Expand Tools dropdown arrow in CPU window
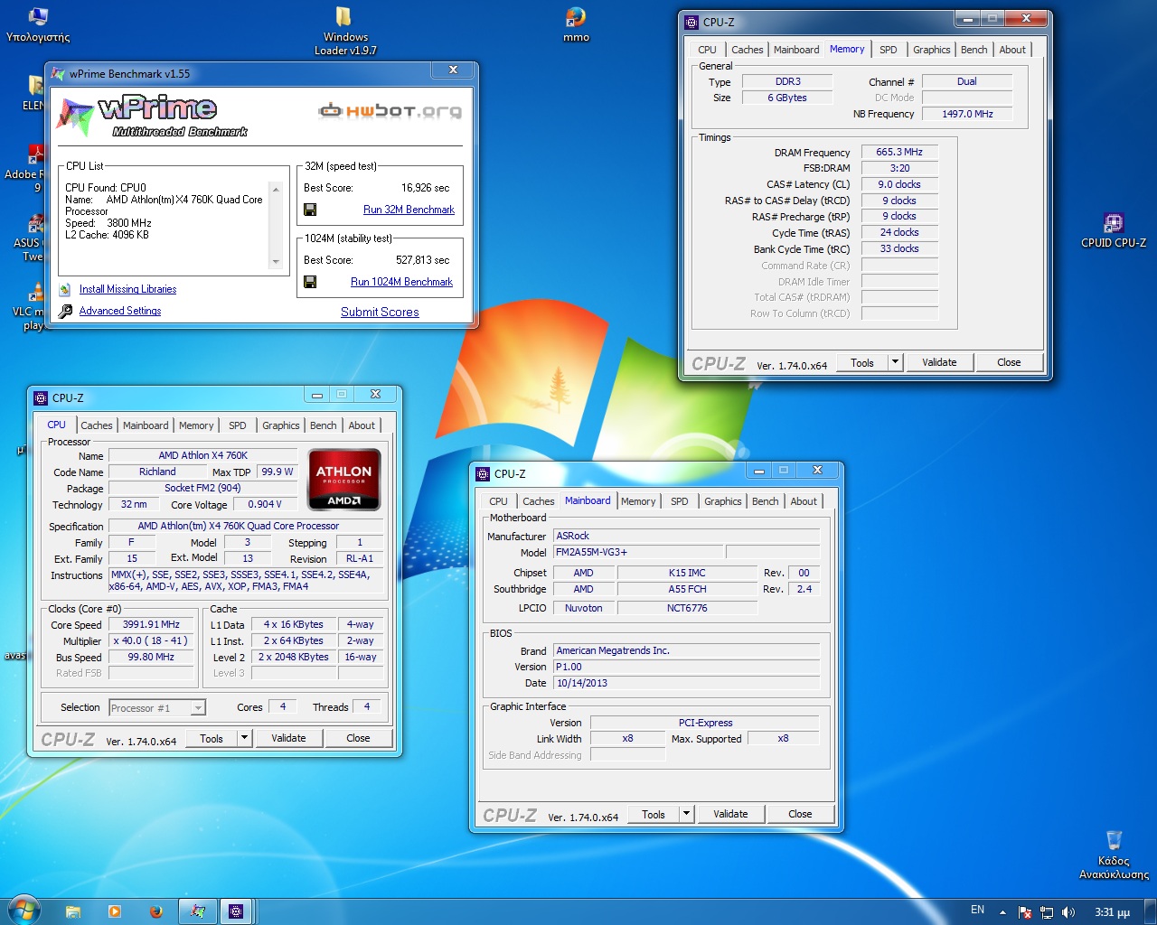Image resolution: width=1157 pixels, height=925 pixels. (x=244, y=738)
